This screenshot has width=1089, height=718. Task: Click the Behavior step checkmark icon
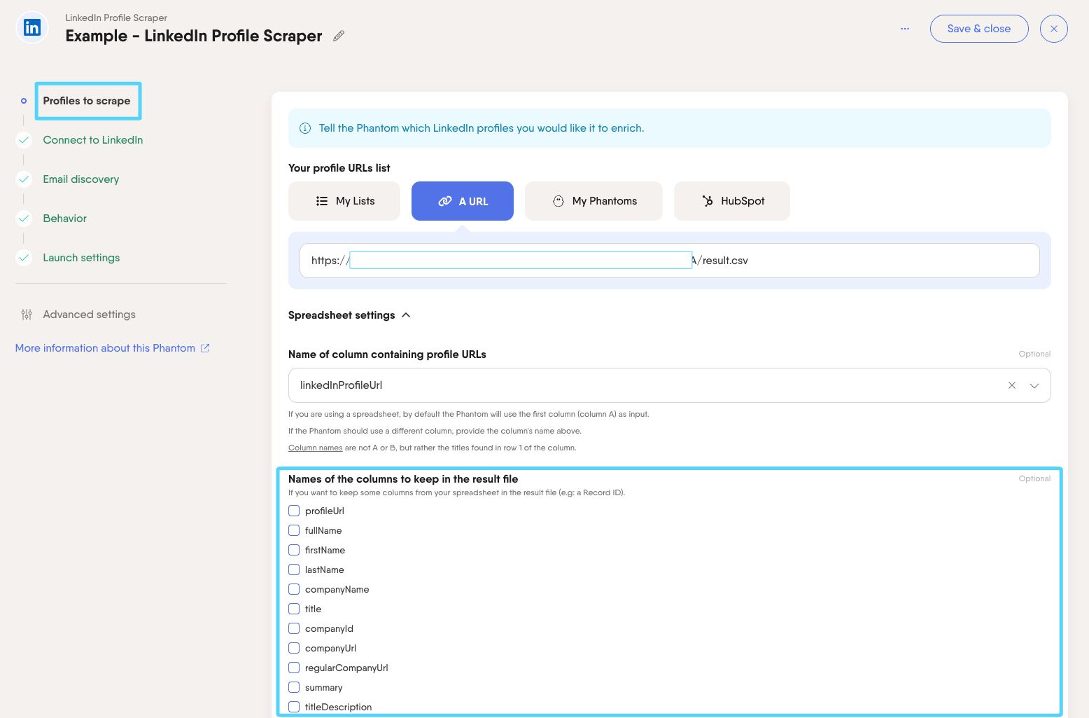(x=24, y=219)
